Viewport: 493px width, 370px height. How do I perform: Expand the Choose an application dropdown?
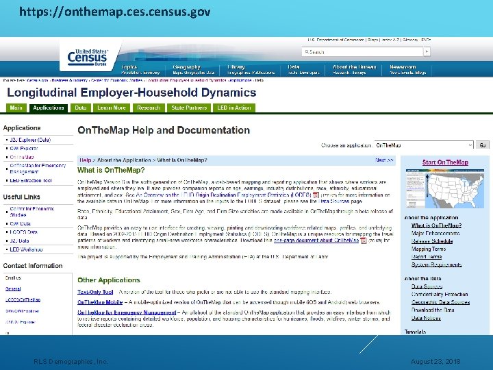[424, 145]
